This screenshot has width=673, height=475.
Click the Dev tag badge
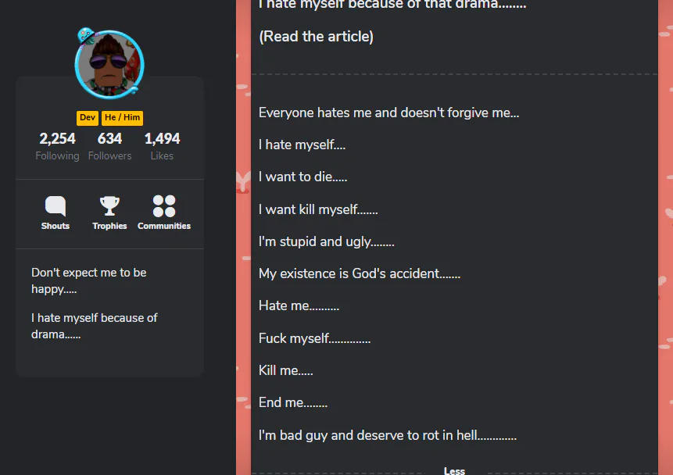[88, 117]
